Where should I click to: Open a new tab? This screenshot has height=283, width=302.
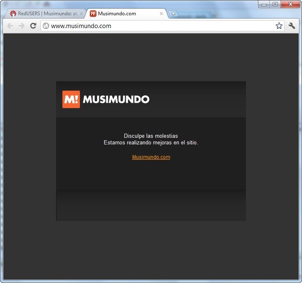click(173, 14)
